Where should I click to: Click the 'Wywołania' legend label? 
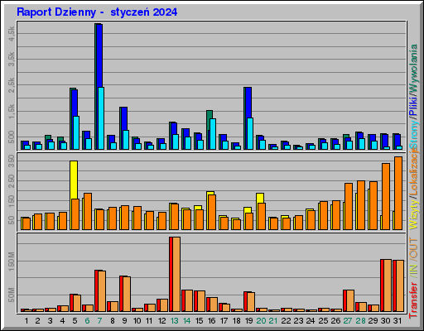pos(413,68)
